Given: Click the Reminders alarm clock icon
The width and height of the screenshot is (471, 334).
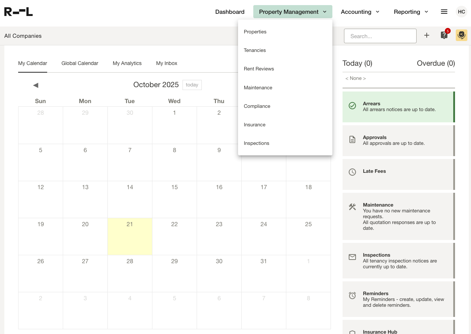Looking at the screenshot, I should pos(352,296).
